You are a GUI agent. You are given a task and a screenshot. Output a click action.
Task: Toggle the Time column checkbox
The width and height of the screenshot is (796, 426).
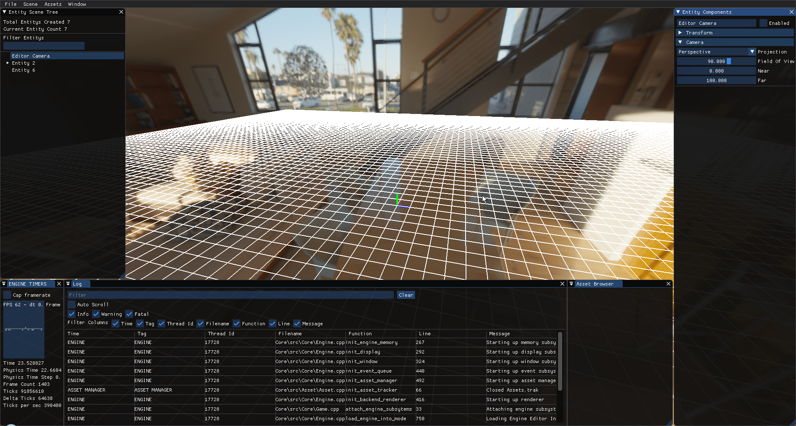pyautogui.click(x=115, y=324)
